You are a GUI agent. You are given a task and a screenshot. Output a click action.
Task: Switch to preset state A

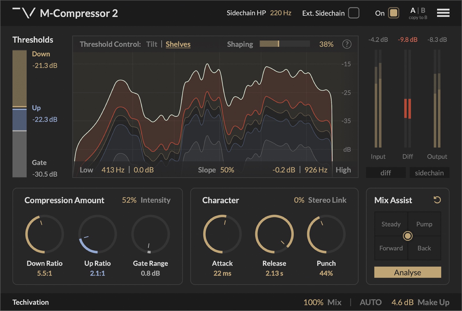[x=413, y=11]
